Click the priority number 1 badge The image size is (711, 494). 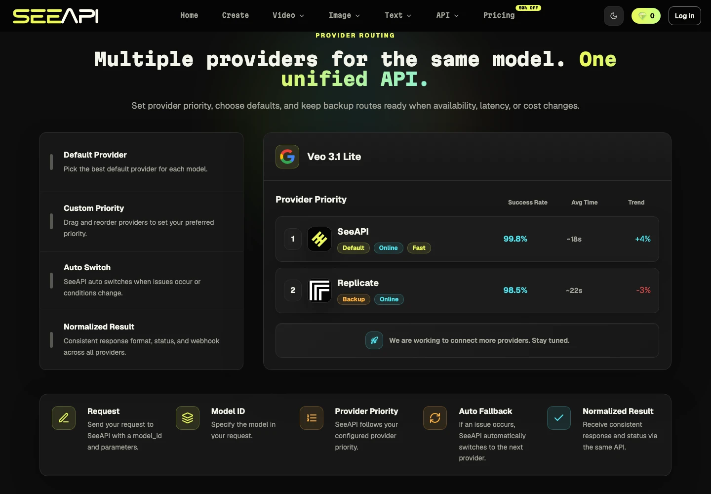(293, 239)
